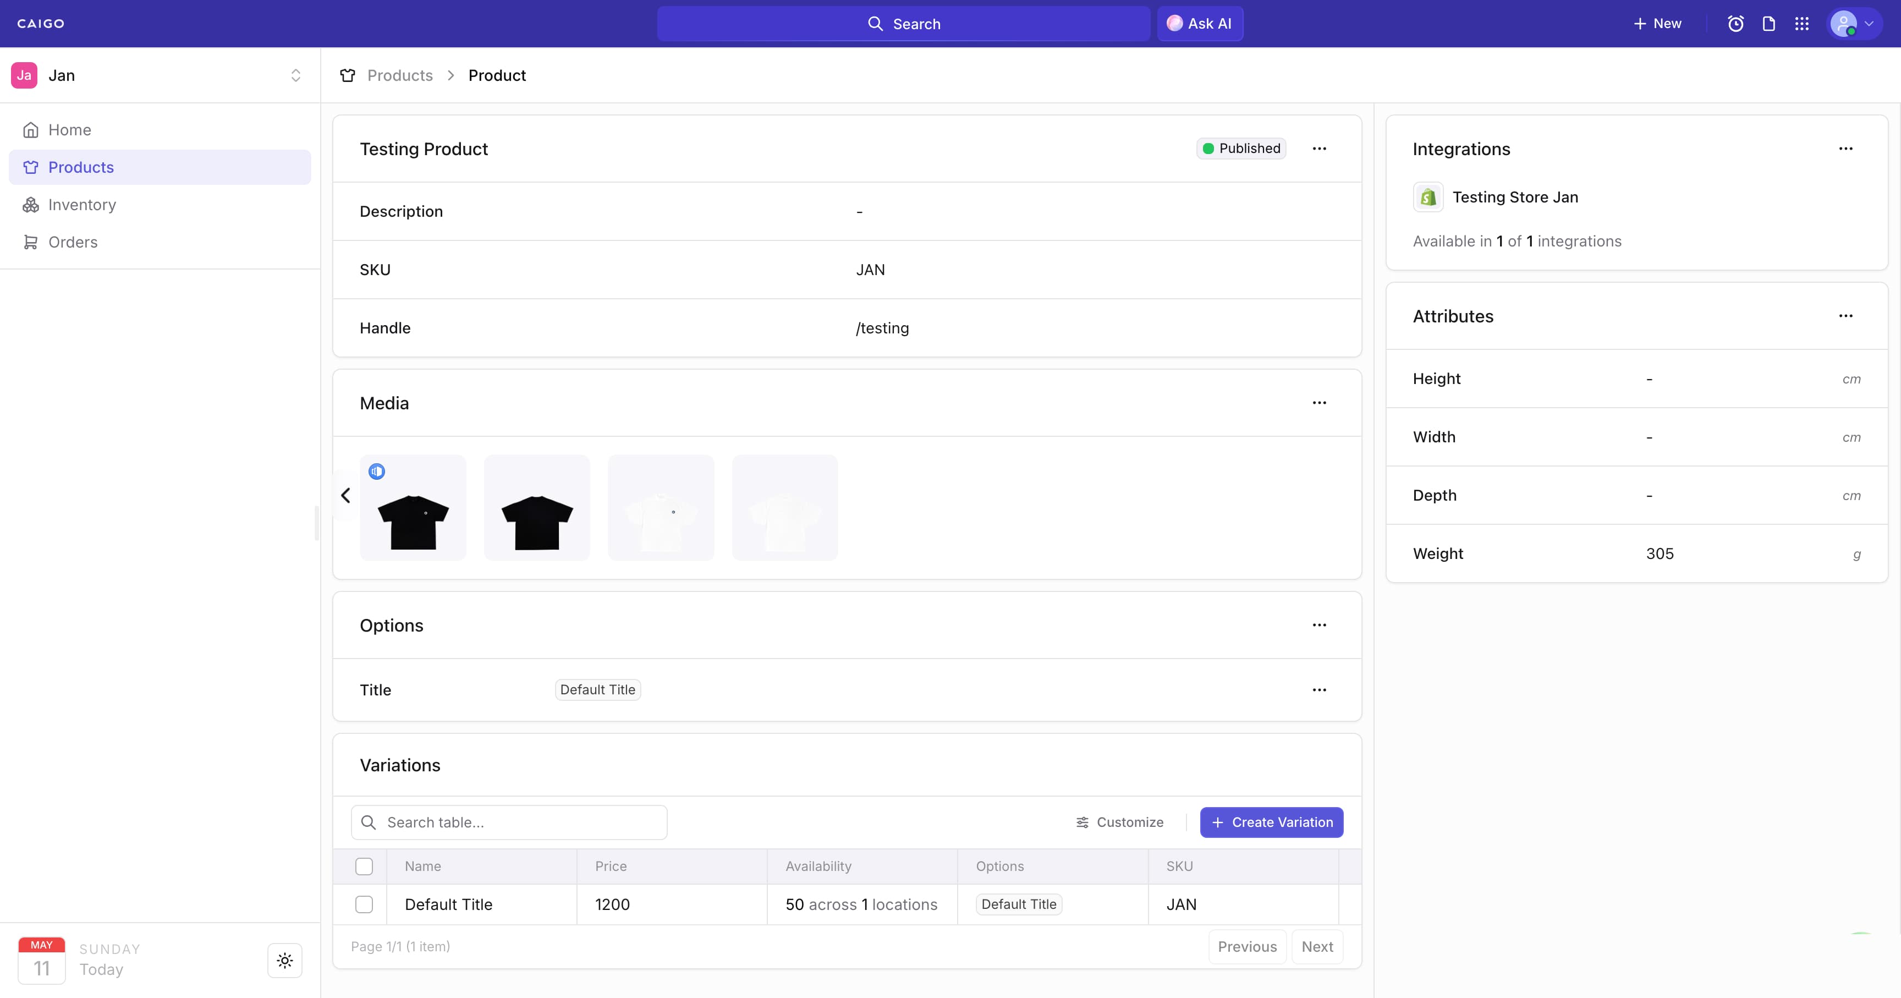Click Products breadcrumb link
1901x998 pixels.
tap(400, 75)
